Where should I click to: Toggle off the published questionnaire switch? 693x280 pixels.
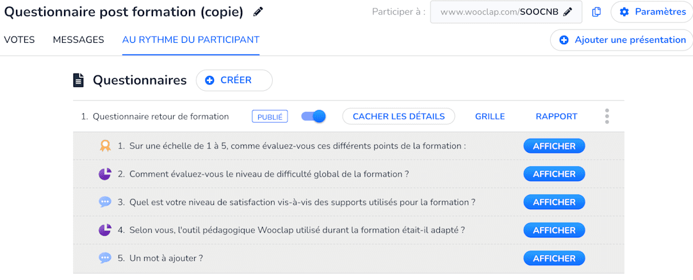(x=313, y=116)
